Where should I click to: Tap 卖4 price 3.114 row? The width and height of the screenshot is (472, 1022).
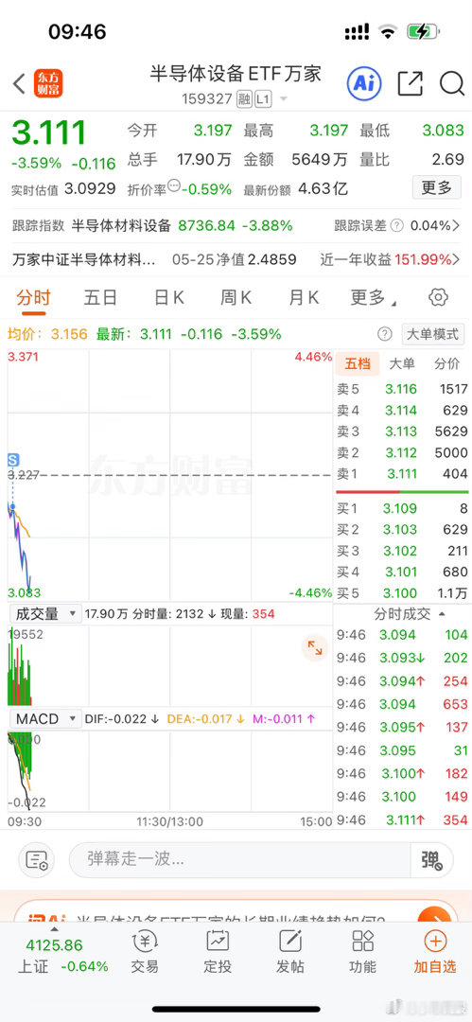pyautogui.click(x=402, y=411)
